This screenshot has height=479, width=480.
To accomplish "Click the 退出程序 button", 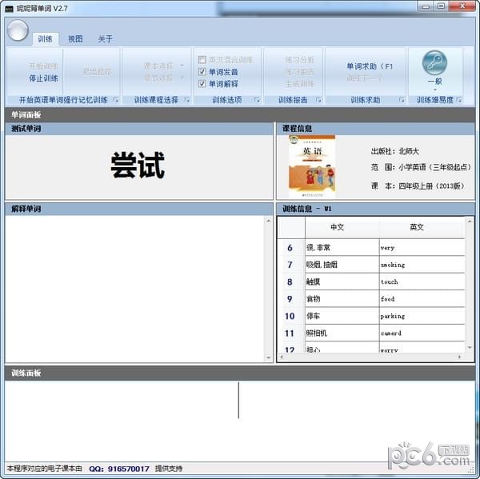I will tap(97, 72).
